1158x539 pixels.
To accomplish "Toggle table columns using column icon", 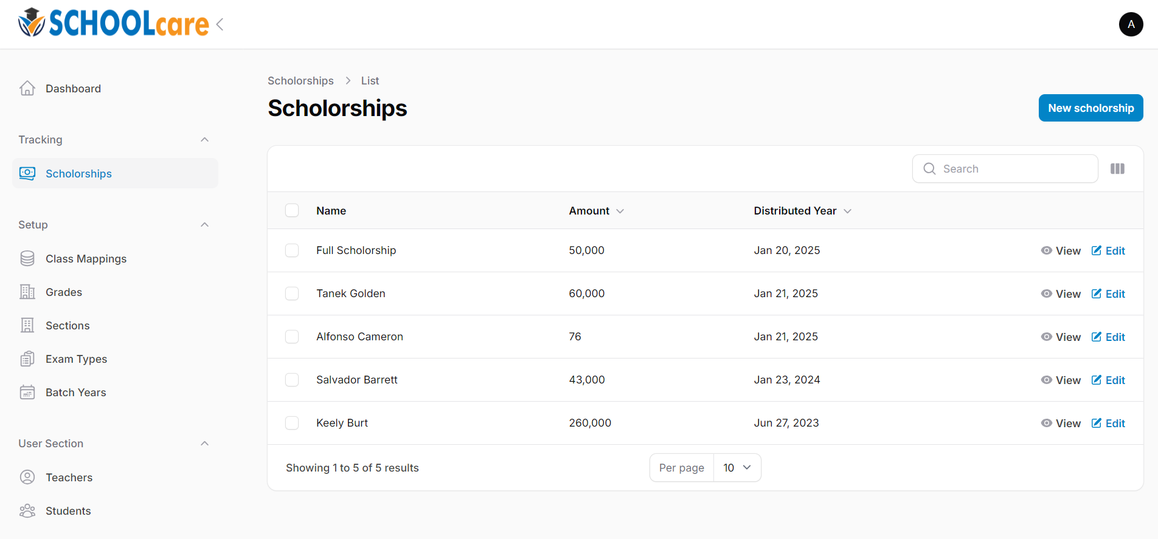I will [x=1117, y=169].
